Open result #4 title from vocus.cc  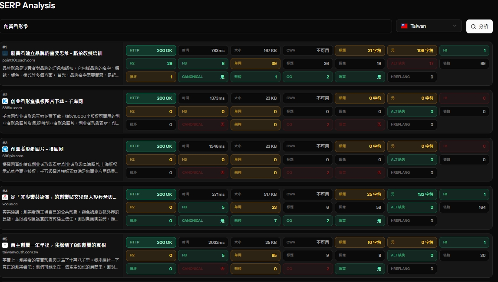tap(63, 197)
